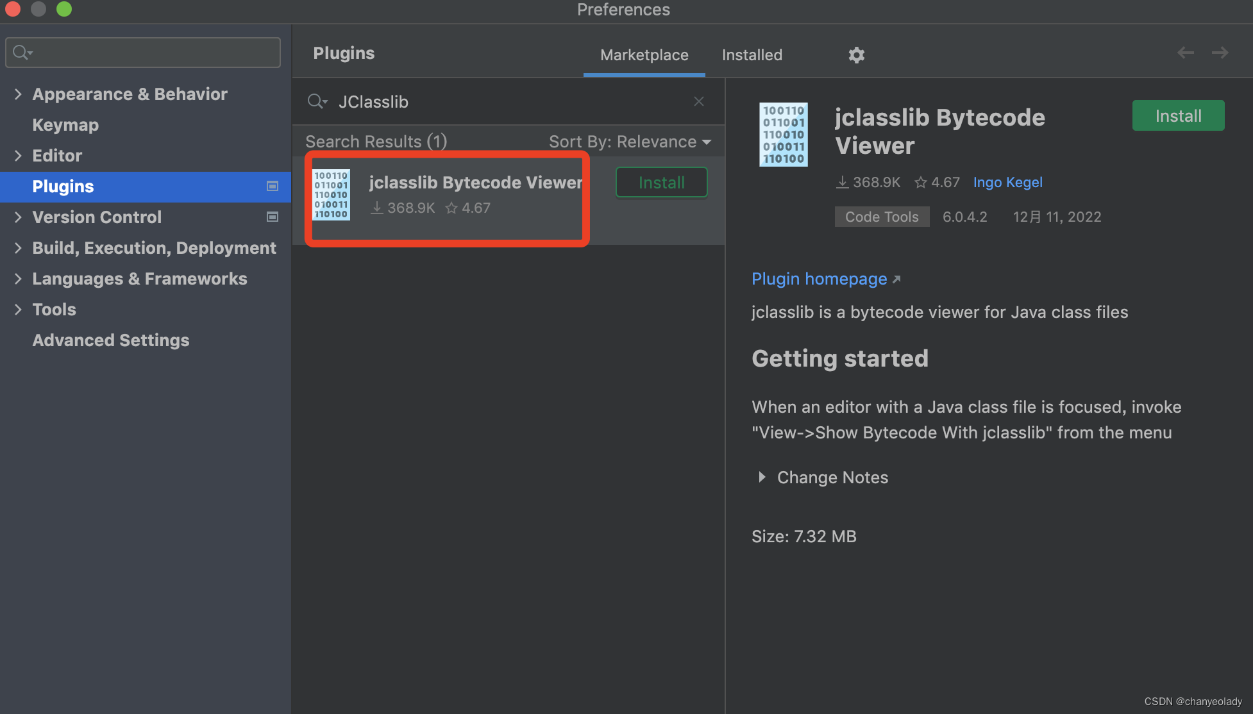
Task: Switch to the Installed tab
Action: tap(752, 55)
